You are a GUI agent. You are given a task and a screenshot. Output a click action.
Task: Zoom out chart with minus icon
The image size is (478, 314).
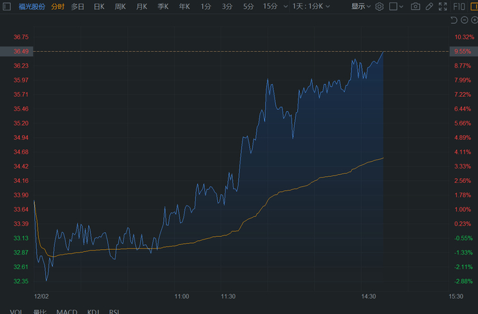465,21
